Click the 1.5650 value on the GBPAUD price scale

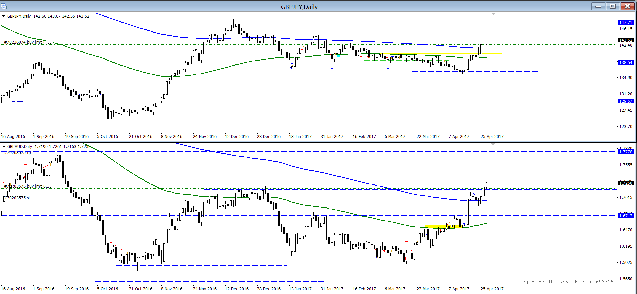pyautogui.click(x=626, y=279)
